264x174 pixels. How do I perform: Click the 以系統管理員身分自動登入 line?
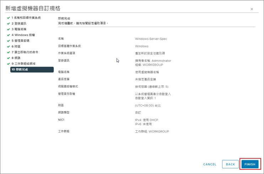click(153, 94)
